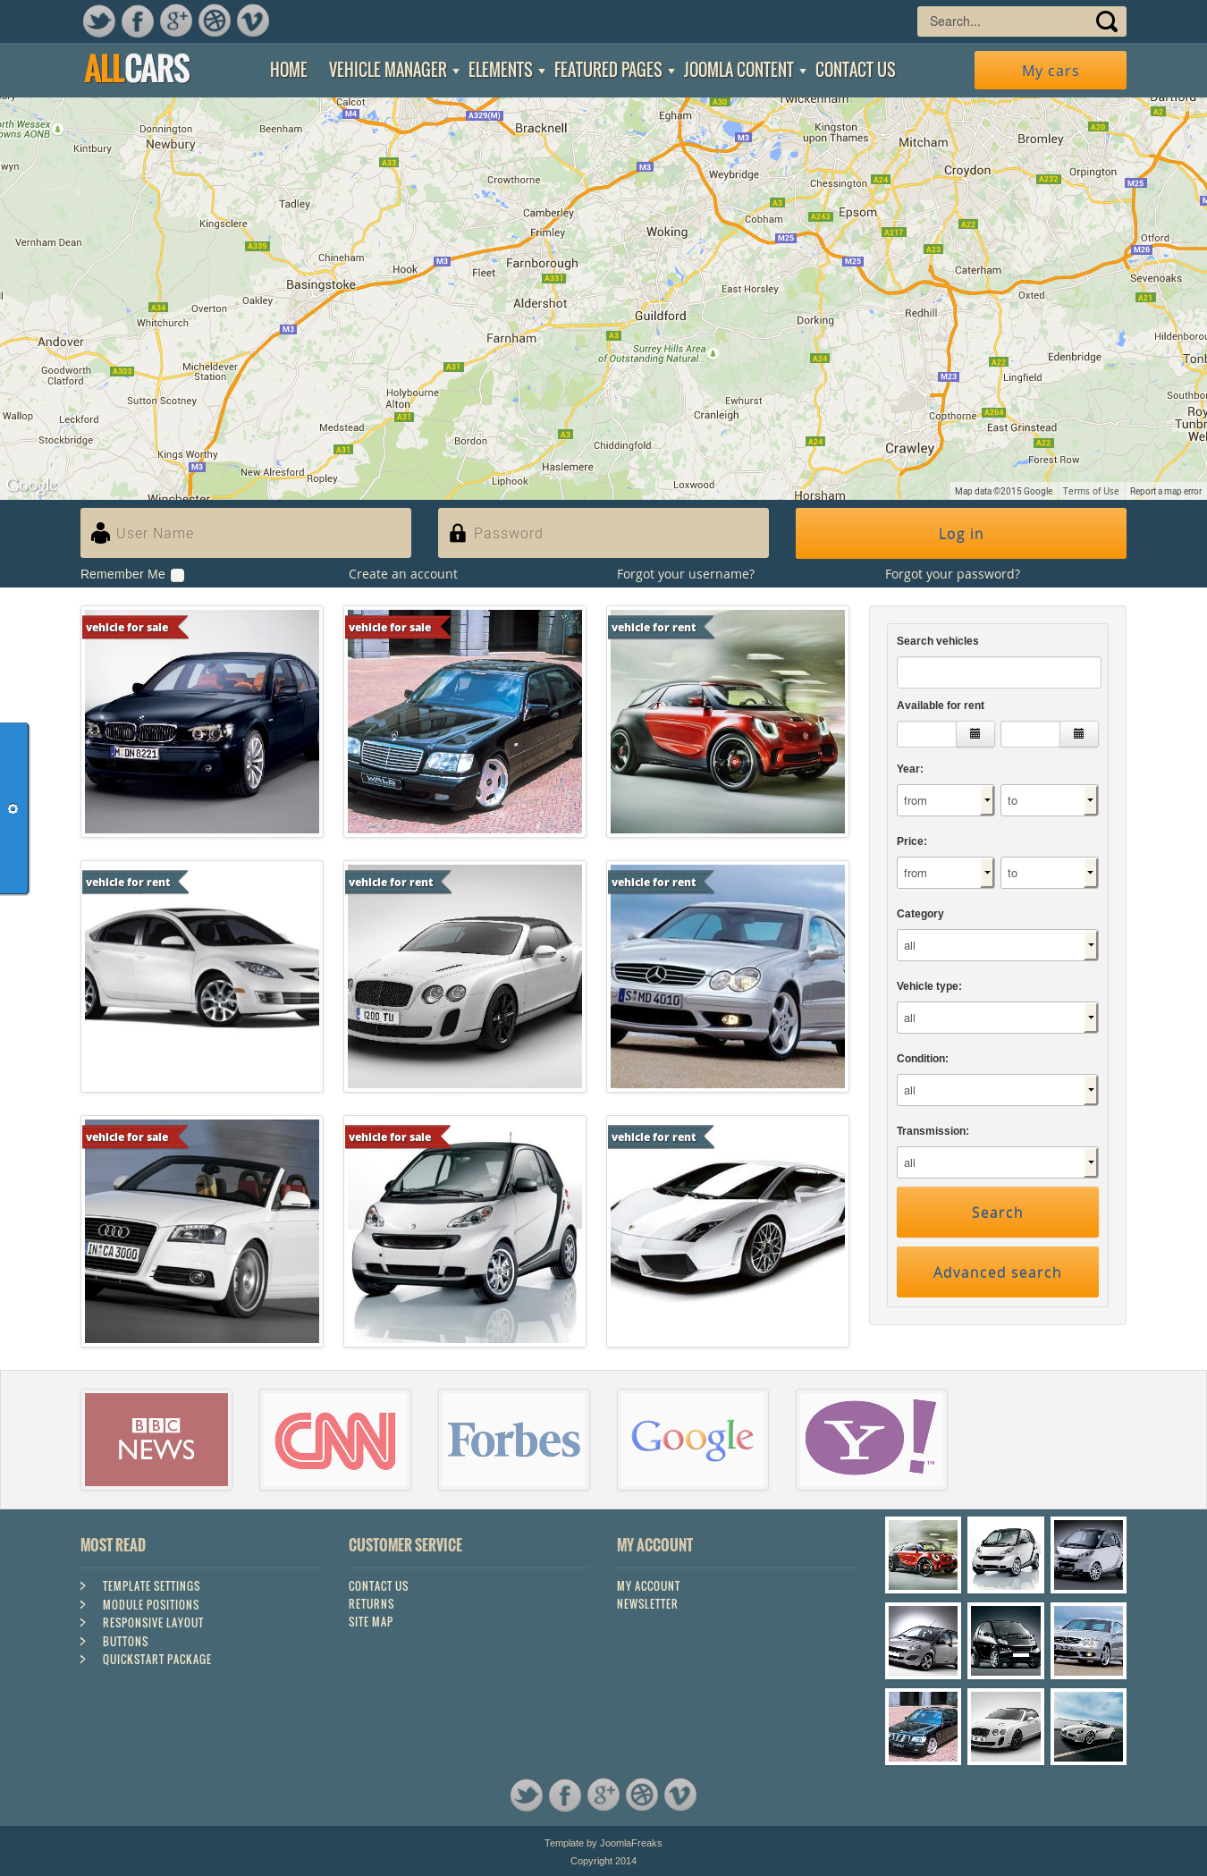Click the Twitter icon in top bar

[x=98, y=21]
